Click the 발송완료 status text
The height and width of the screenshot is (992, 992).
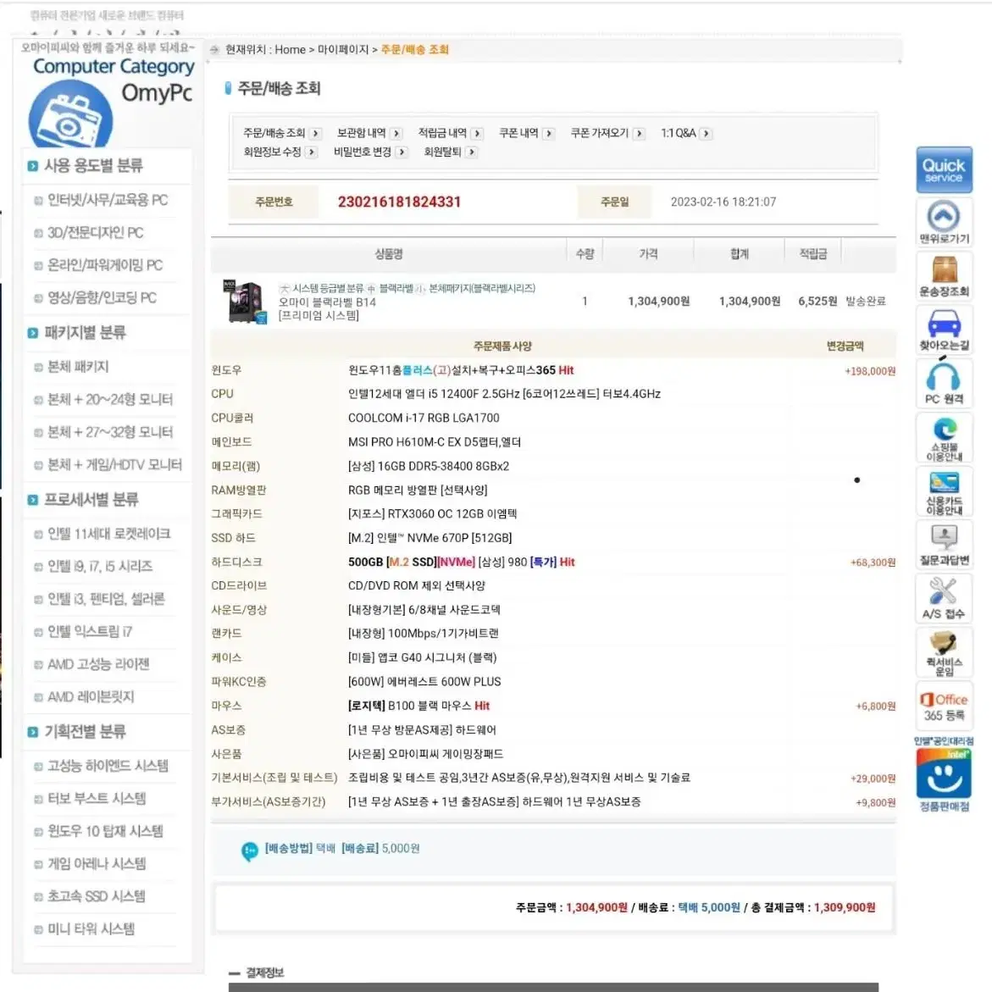[866, 301]
